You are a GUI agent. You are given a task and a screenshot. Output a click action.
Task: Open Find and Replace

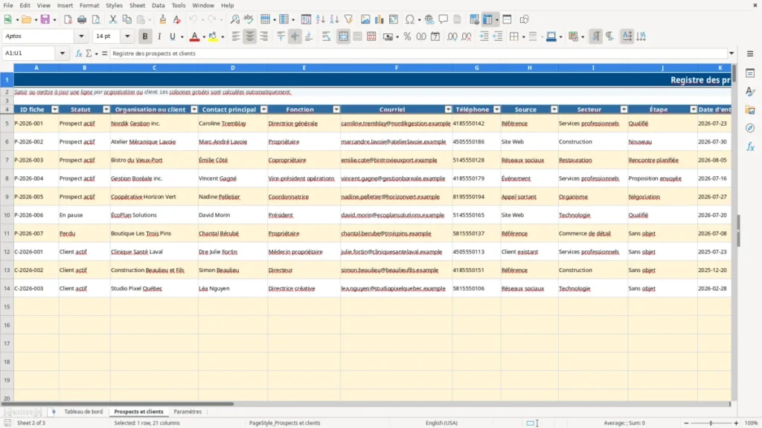[234, 19]
